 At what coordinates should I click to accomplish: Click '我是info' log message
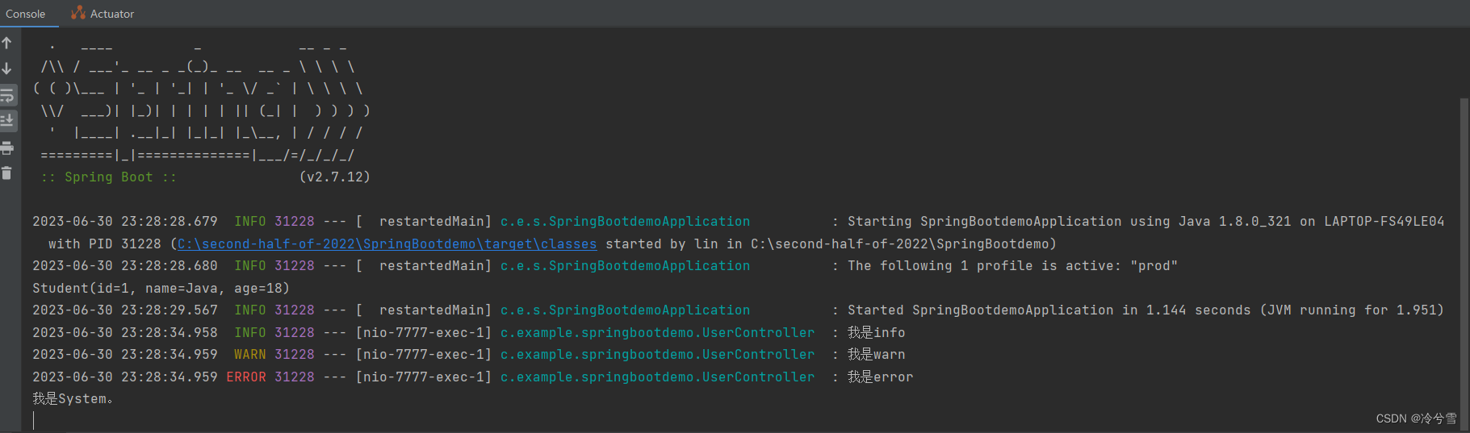(x=876, y=332)
